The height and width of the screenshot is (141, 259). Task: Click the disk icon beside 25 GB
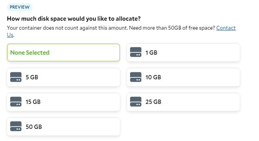(x=136, y=102)
